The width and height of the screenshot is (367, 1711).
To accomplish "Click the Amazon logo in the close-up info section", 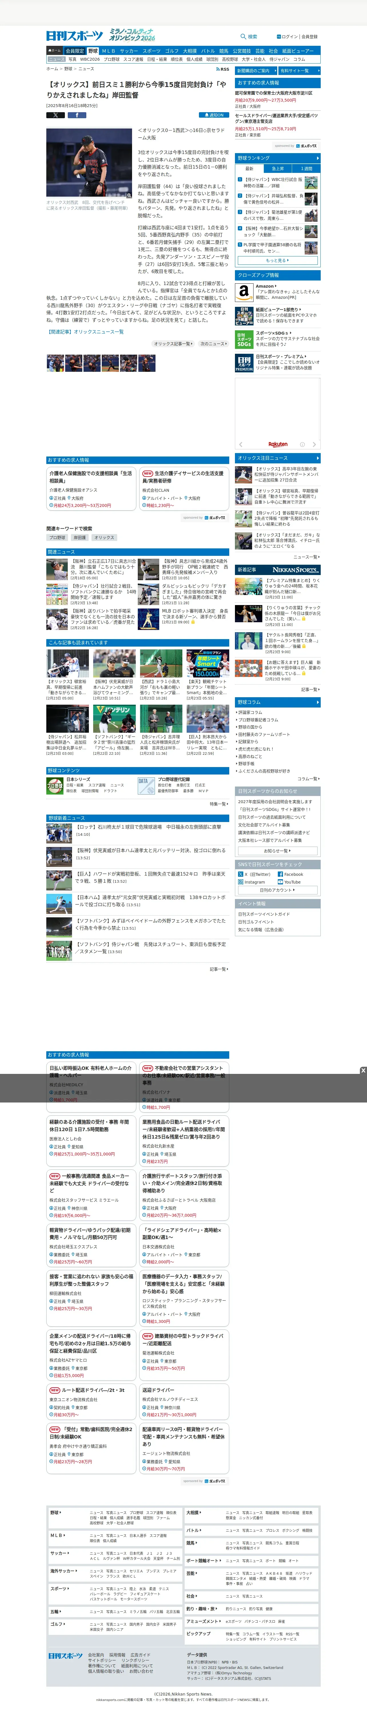I will 244,292.
